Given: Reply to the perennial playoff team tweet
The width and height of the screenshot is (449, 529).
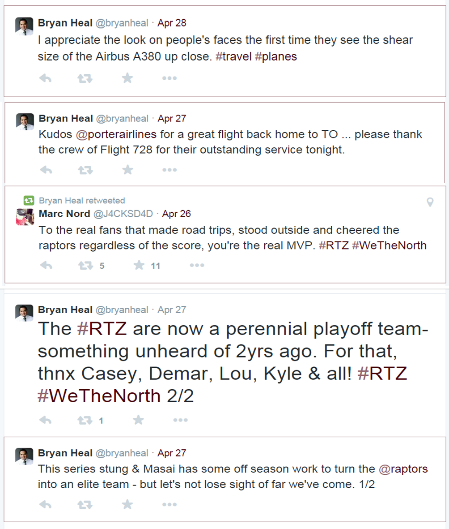Looking at the screenshot, I should (46, 420).
